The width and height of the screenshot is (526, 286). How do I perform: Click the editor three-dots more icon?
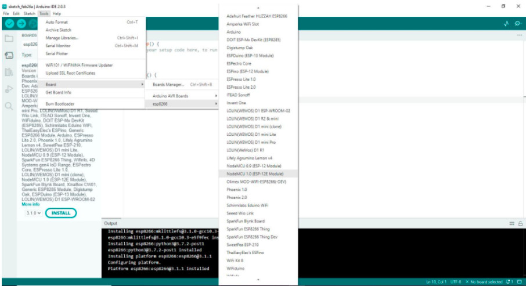(x=520, y=35)
